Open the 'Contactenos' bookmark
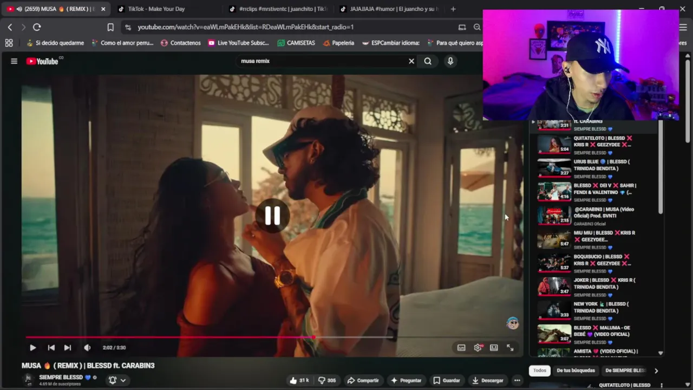 pos(181,43)
